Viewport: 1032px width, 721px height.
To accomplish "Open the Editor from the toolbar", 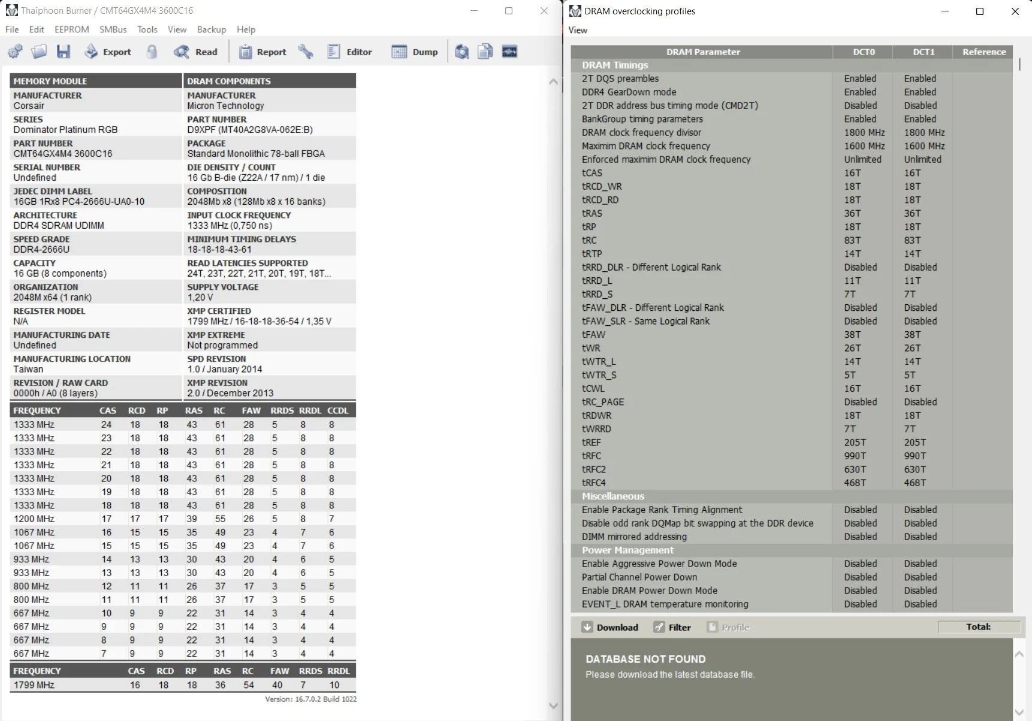I will [x=350, y=51].
